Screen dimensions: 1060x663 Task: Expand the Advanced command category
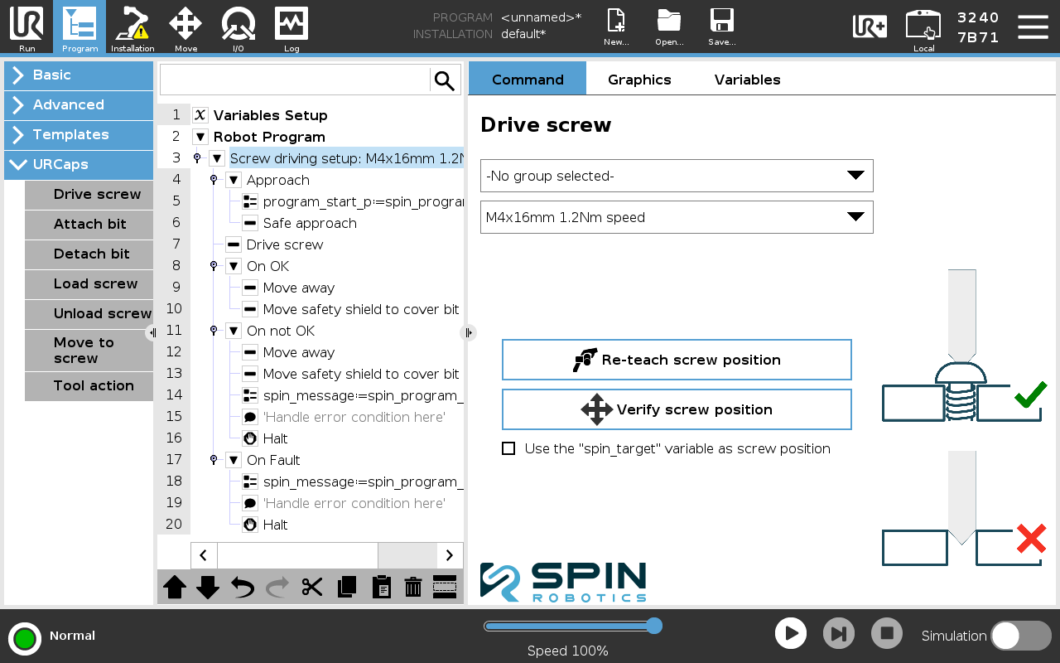click(x=79, y=104)
